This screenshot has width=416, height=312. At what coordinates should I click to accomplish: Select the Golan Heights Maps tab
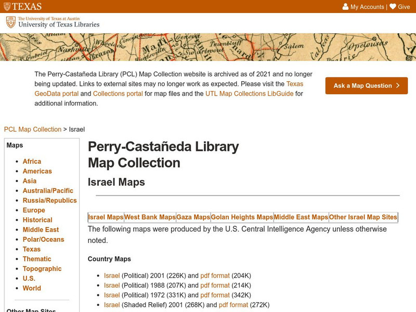pos(242,217)
